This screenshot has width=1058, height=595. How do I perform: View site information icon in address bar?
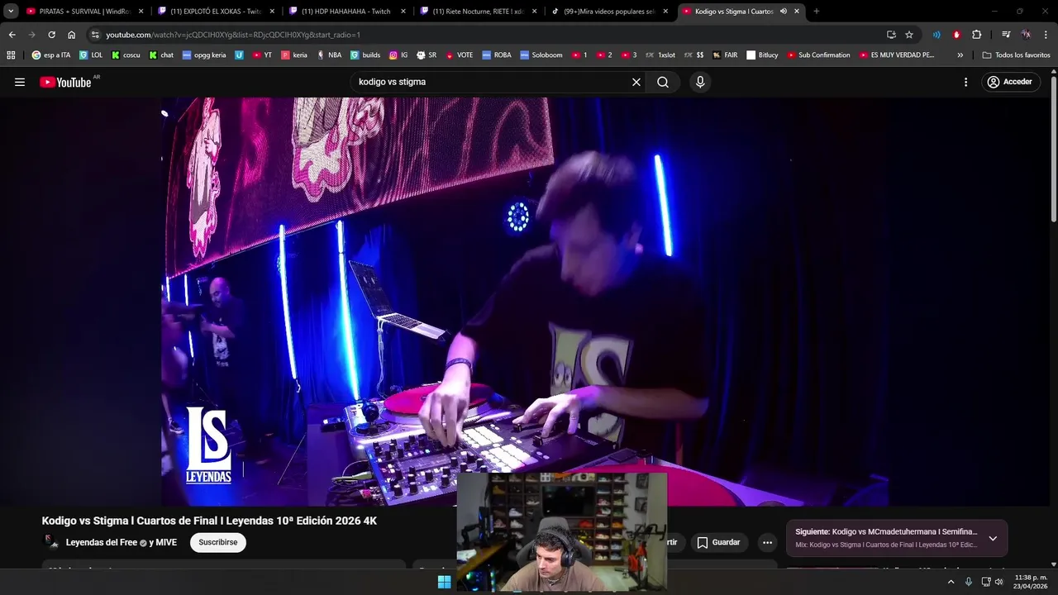[x=95, y=35]
